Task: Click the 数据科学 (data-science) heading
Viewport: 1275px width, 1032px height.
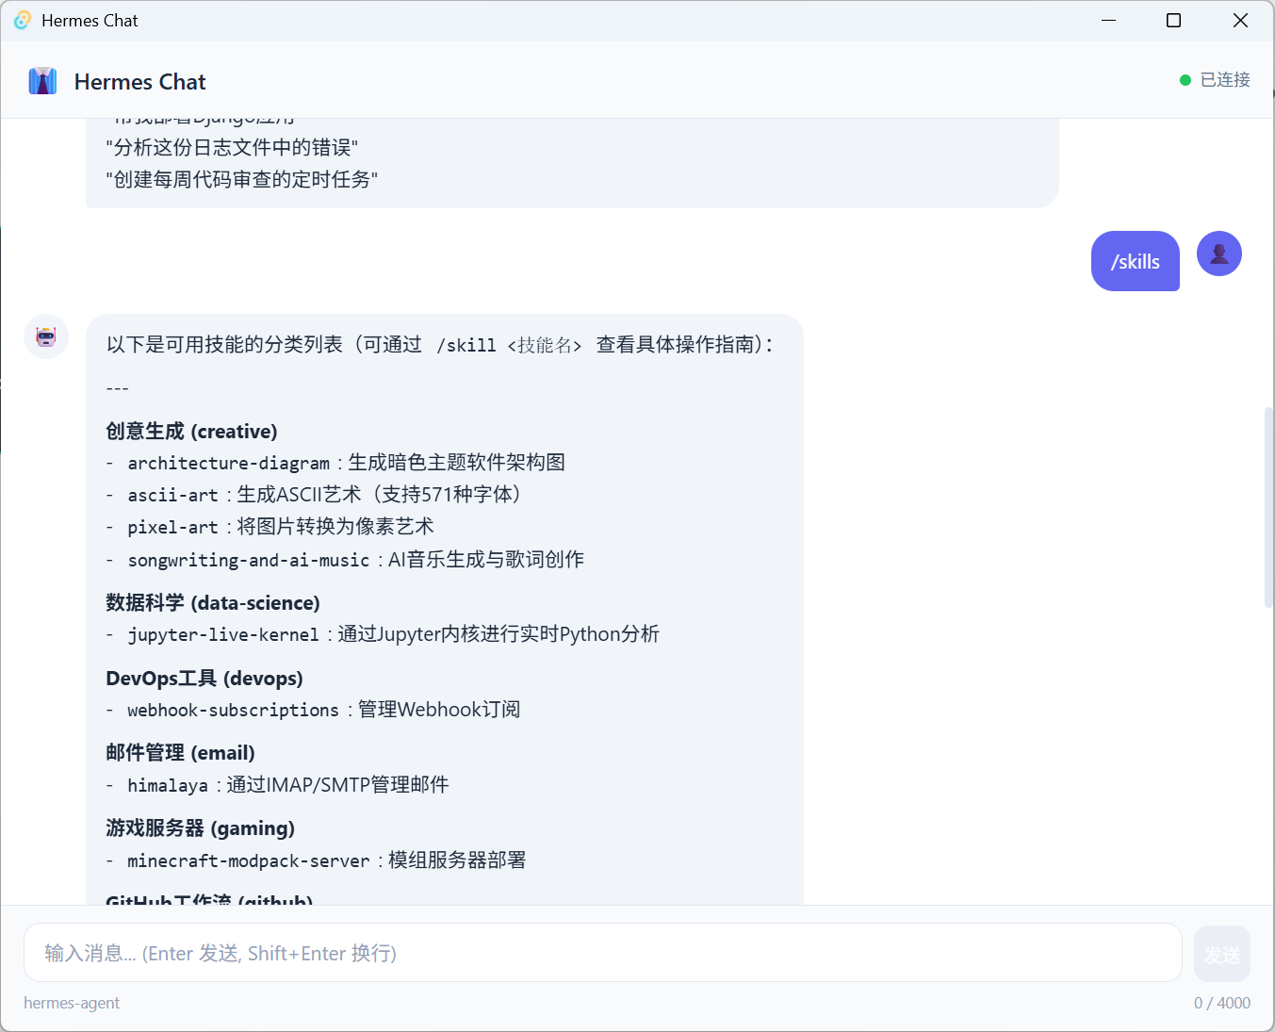Action: coord(213,602)
